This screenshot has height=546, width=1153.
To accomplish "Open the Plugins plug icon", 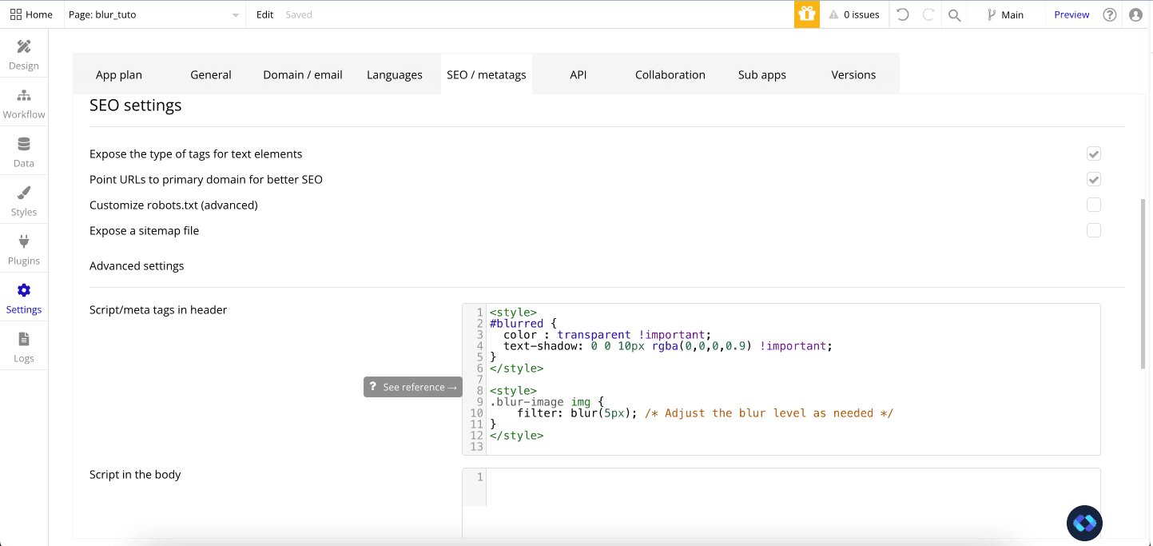I will tap(24, 241).
